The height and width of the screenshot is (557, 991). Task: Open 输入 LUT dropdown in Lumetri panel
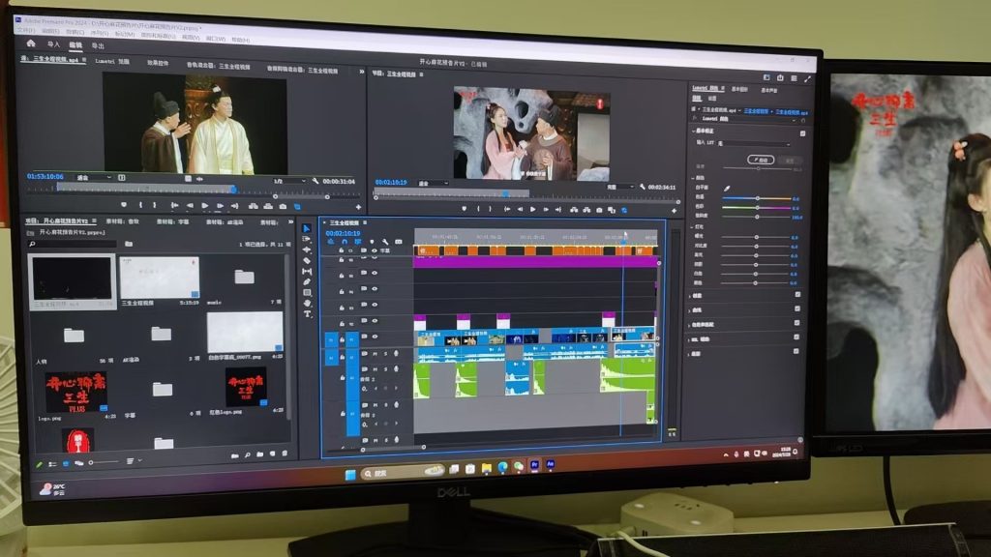(x=753, y=144)
